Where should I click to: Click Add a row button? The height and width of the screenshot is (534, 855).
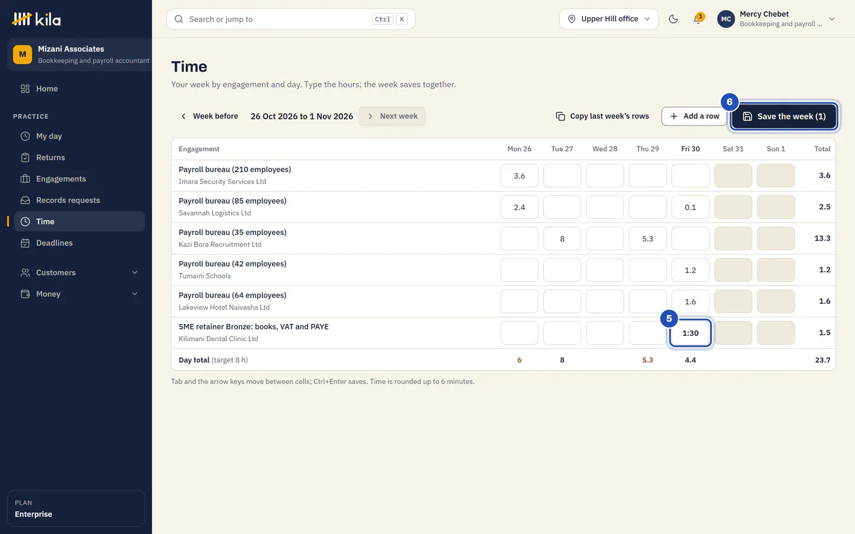click(694, 116)
